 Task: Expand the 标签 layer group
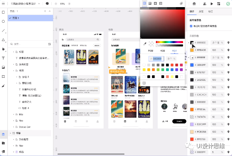coord(14,52)
